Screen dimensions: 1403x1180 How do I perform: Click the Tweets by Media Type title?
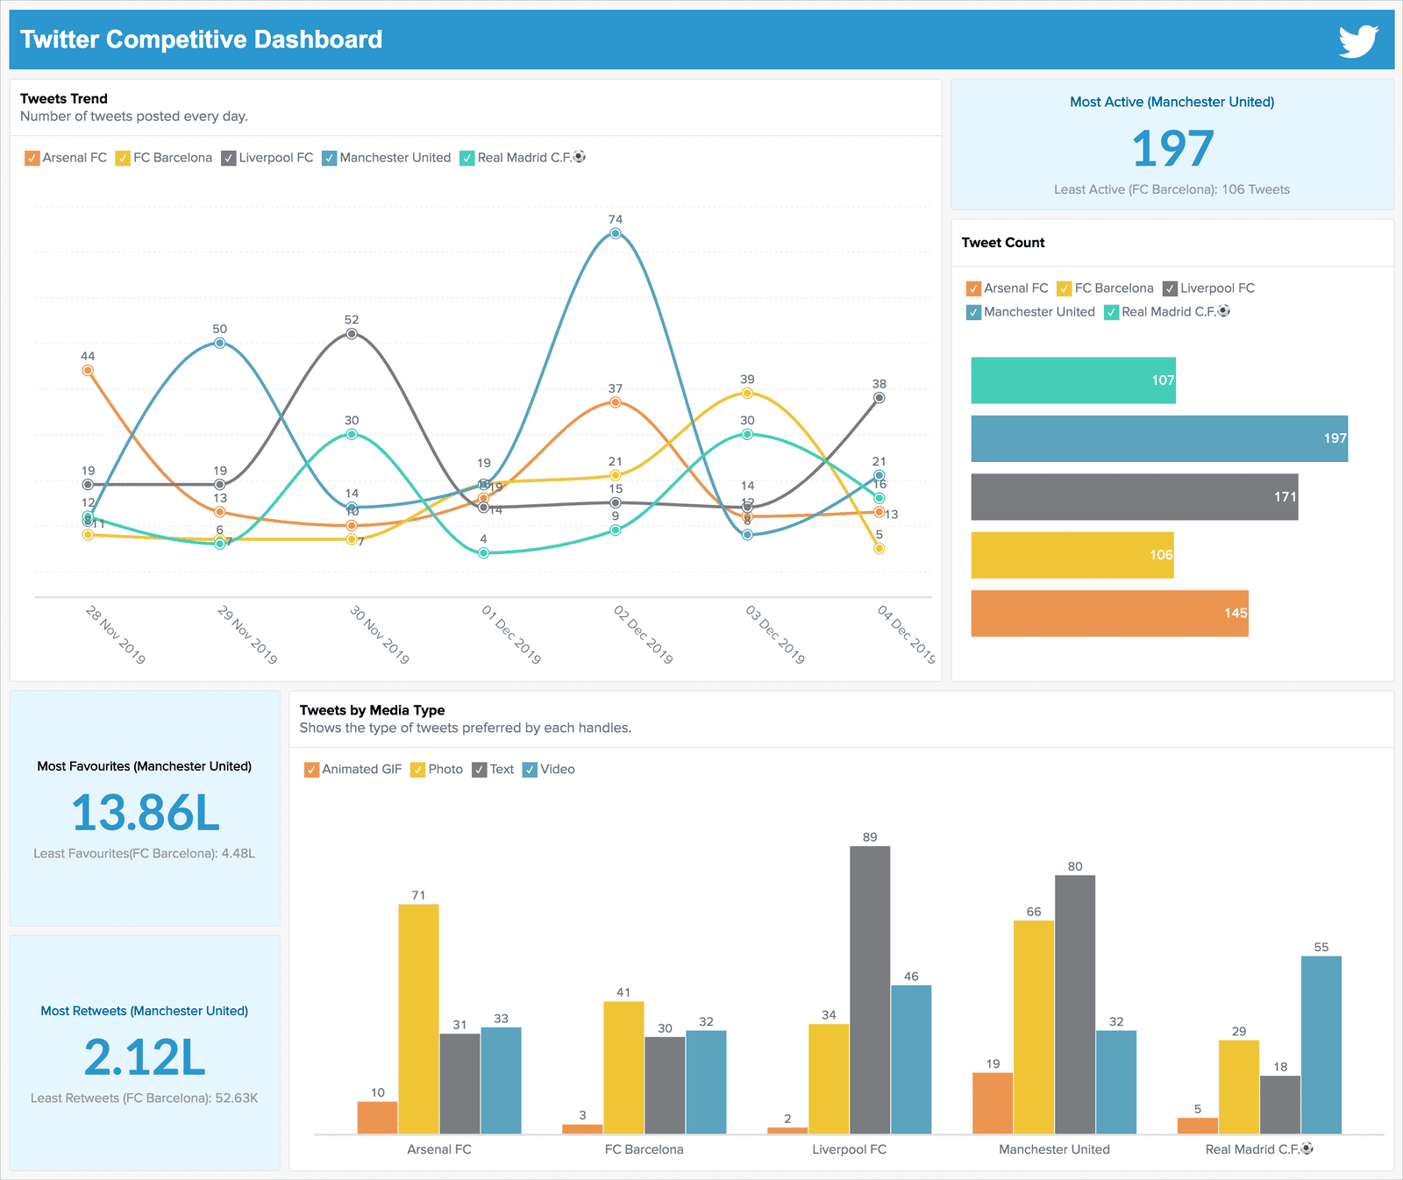coord(372,710)
